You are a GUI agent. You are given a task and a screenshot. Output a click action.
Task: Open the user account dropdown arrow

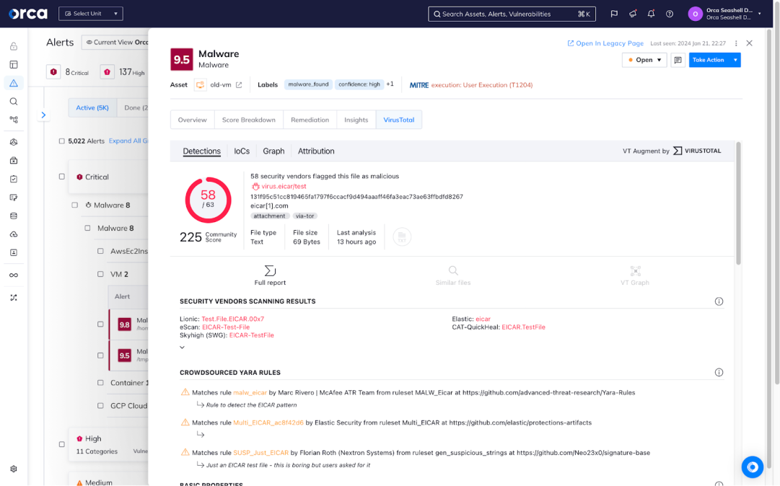point(760,14)
